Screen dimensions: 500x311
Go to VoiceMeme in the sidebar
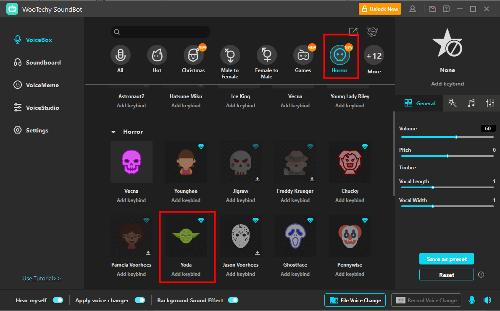36,85
